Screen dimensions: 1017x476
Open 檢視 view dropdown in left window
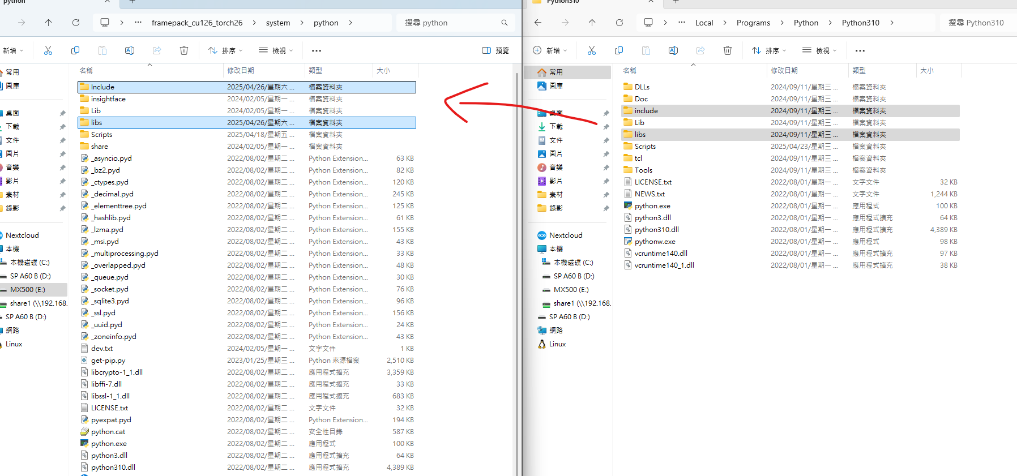pos(276,50)
